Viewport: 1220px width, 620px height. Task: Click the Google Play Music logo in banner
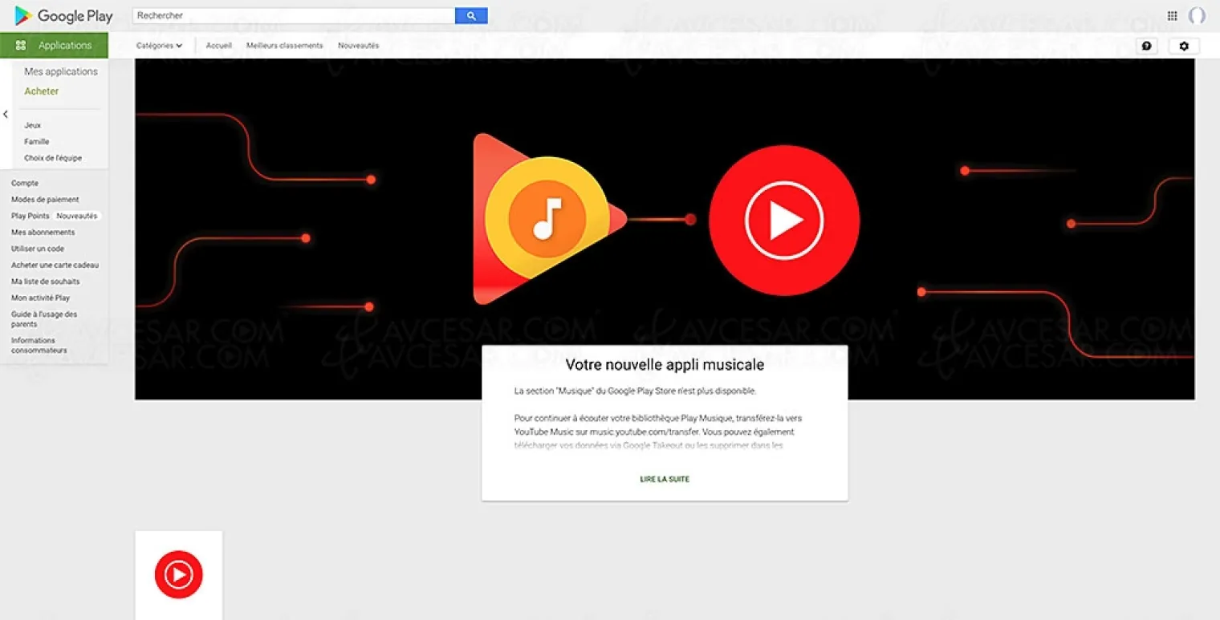pyautogui.click(x=549, y=219)
